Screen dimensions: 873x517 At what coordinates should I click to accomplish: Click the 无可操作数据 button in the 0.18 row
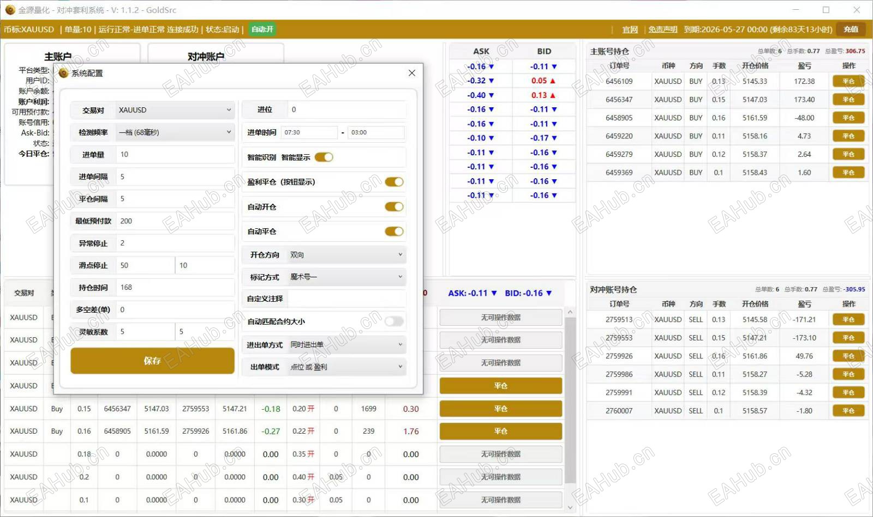tap(501, 454)
